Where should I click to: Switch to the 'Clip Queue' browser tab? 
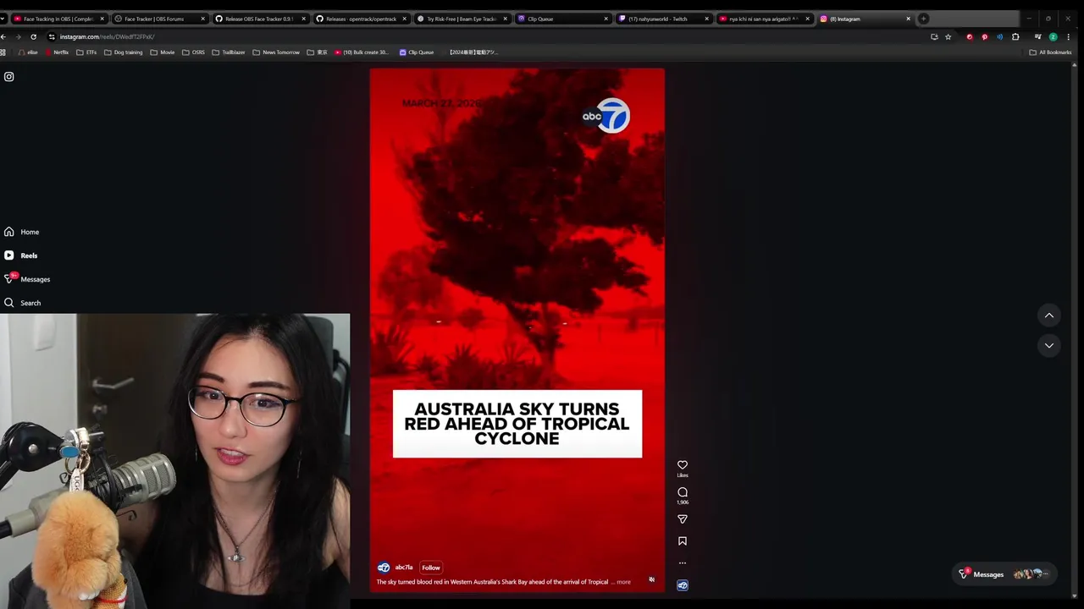[562, 19]
